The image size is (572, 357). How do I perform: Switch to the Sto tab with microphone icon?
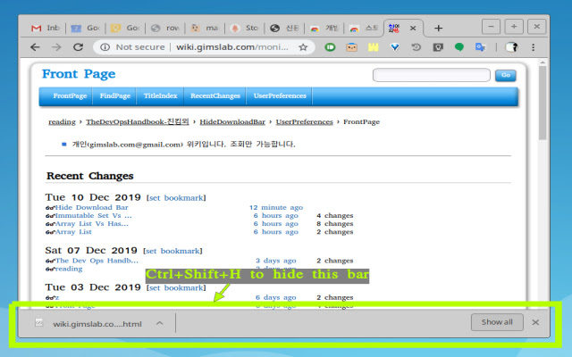pos(245,28)
